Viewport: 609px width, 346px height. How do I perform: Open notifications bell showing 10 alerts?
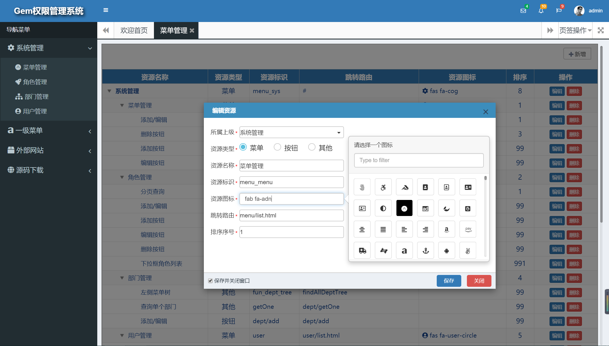pyautogui.click(x=541, y=11)
